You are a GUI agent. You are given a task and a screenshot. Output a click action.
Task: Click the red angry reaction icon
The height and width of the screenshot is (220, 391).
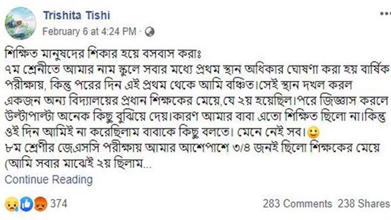click(x=41, y=204)
